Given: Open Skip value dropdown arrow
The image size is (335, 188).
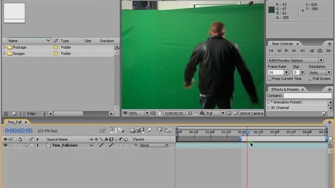Looking at the screenshot, I should tap(303, 73).
